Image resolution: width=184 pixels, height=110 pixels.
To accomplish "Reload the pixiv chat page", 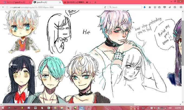I will pyautogui.click(x=105, y=7).
